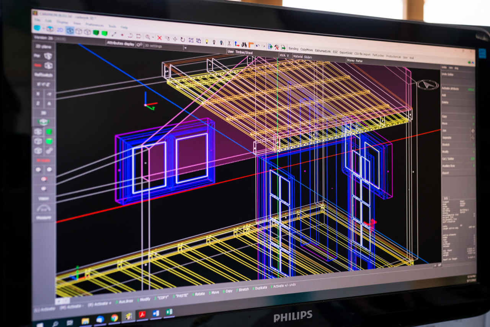The image size is (490, 327).
Task: Open Chrome from the Windows taskbar
Action: pos(114,317)
